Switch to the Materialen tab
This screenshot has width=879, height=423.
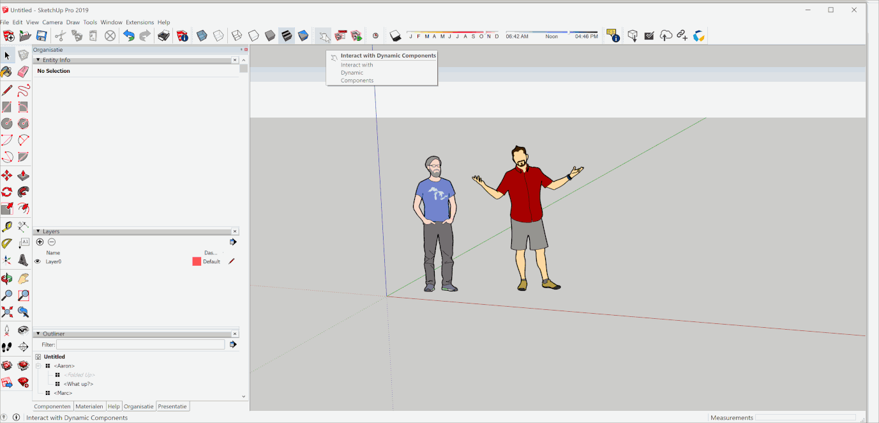click(89, 406)
